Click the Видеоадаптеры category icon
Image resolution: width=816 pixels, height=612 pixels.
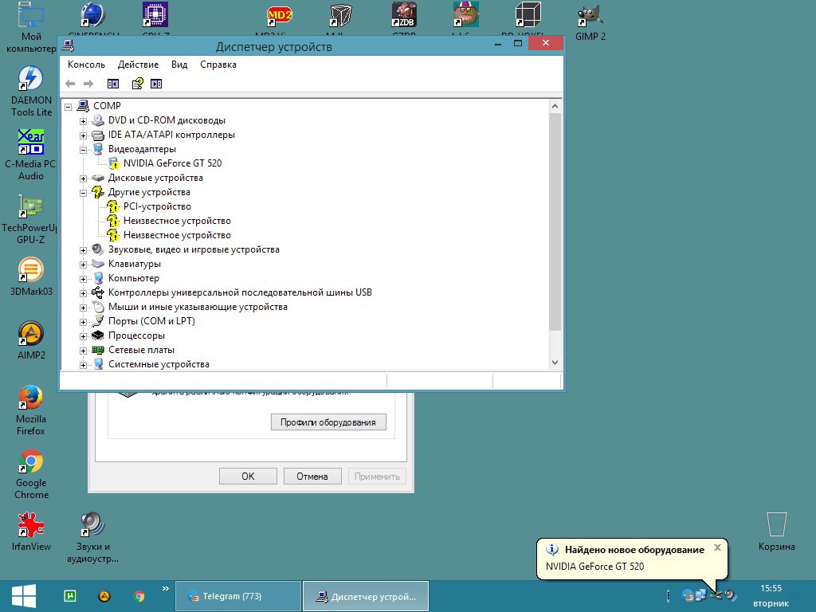98,149
